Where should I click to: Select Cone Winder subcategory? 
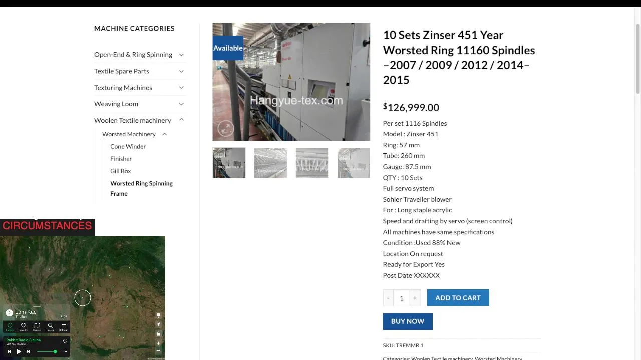click(128, 146)
